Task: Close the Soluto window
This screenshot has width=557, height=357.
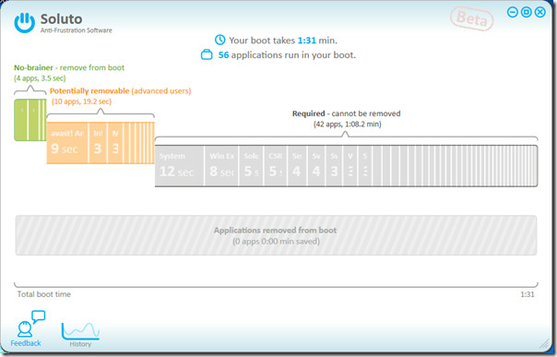Action: (x=540, y=12)
